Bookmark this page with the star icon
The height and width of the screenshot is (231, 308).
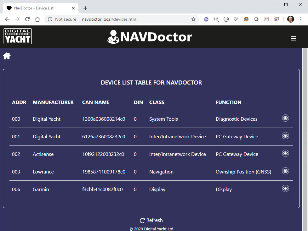(x=193, y=19)
